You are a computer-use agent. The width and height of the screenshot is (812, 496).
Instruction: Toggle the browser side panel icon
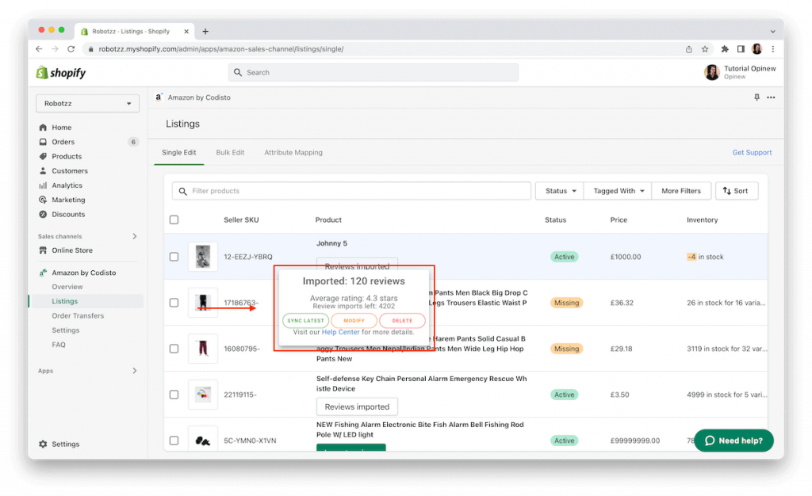(x=741, y=49)
